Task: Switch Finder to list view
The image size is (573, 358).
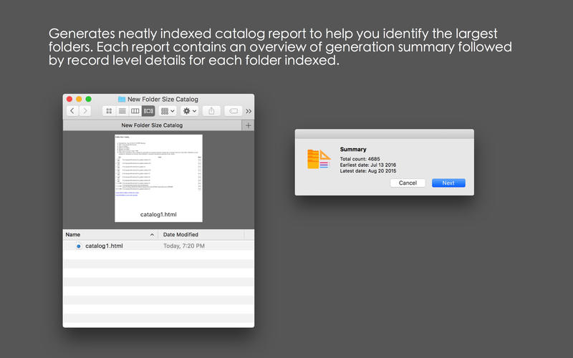Action: coord(122,111)
